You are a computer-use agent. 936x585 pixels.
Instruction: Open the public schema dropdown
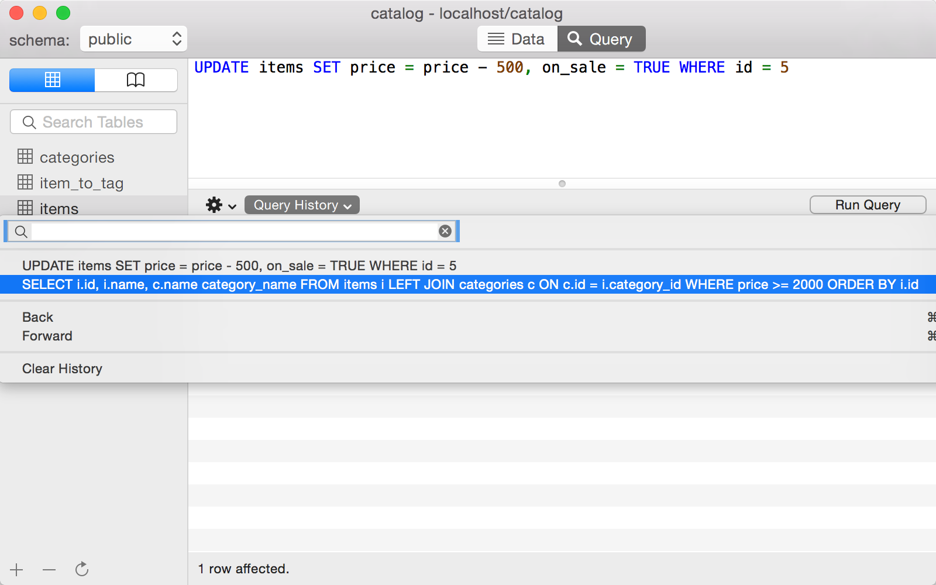pos(133,39)
